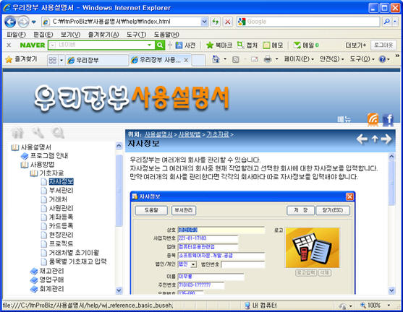Switch to the 우리장부 tab
This screenshot has height=312, width=403.
[96, 60]
